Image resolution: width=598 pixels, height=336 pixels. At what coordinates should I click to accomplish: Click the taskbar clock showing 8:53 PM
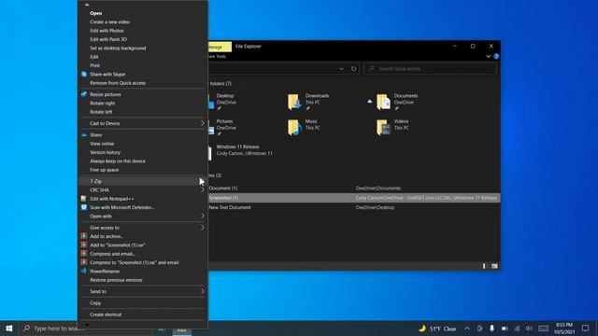[x=564, y=329]
